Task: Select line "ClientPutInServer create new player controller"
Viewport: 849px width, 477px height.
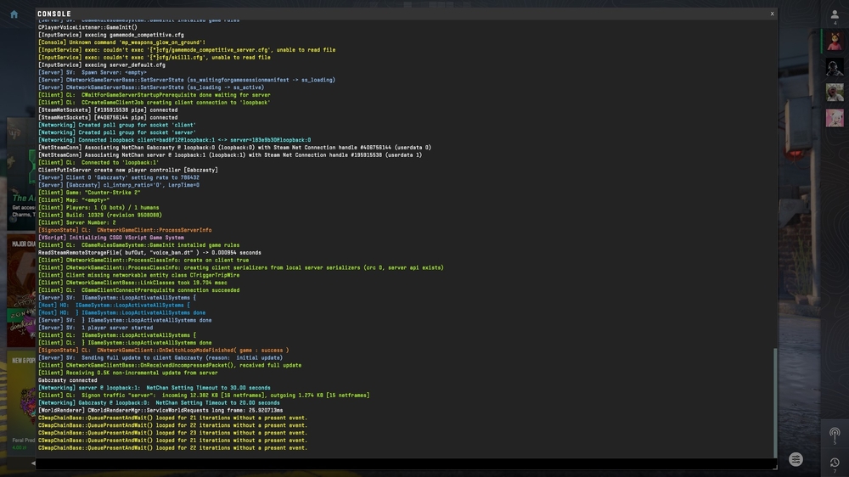Action: [x=128, y=170]
